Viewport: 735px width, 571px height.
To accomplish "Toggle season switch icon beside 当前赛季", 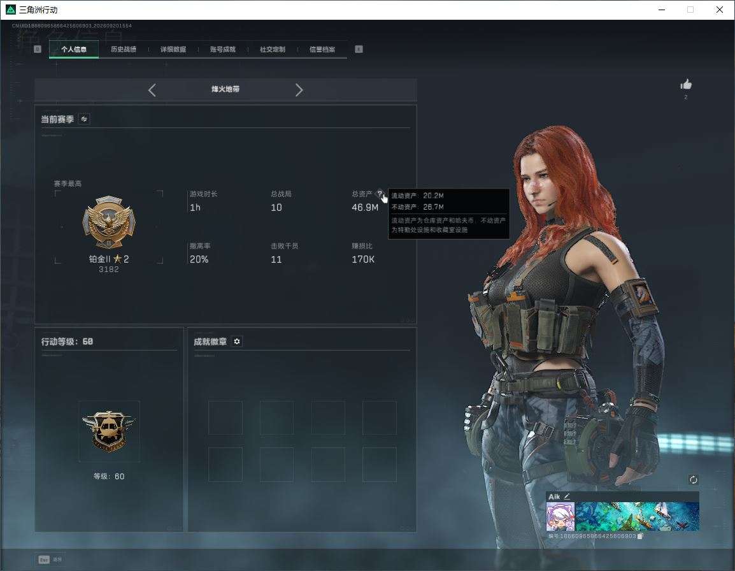I will (84, 119).
